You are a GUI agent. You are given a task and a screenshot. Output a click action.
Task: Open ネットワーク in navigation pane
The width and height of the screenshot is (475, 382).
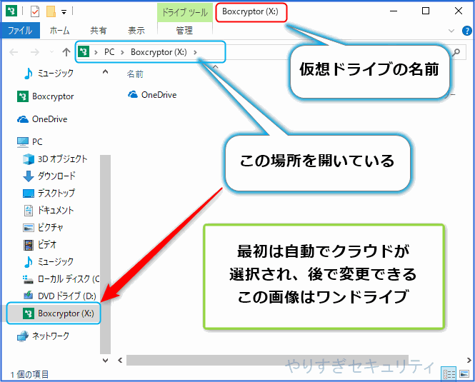coord(51,336)
